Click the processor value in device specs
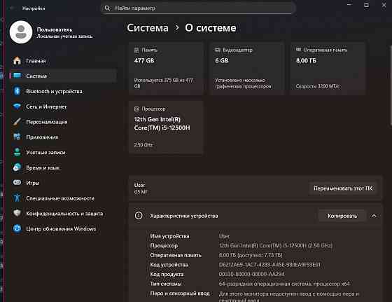Viewport: 392px width, 302px height. tap(276, 245)
